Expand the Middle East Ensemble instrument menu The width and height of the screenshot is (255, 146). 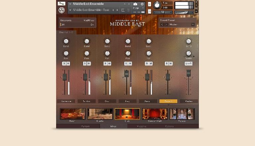pyautogui.click(x=70, y=4)
